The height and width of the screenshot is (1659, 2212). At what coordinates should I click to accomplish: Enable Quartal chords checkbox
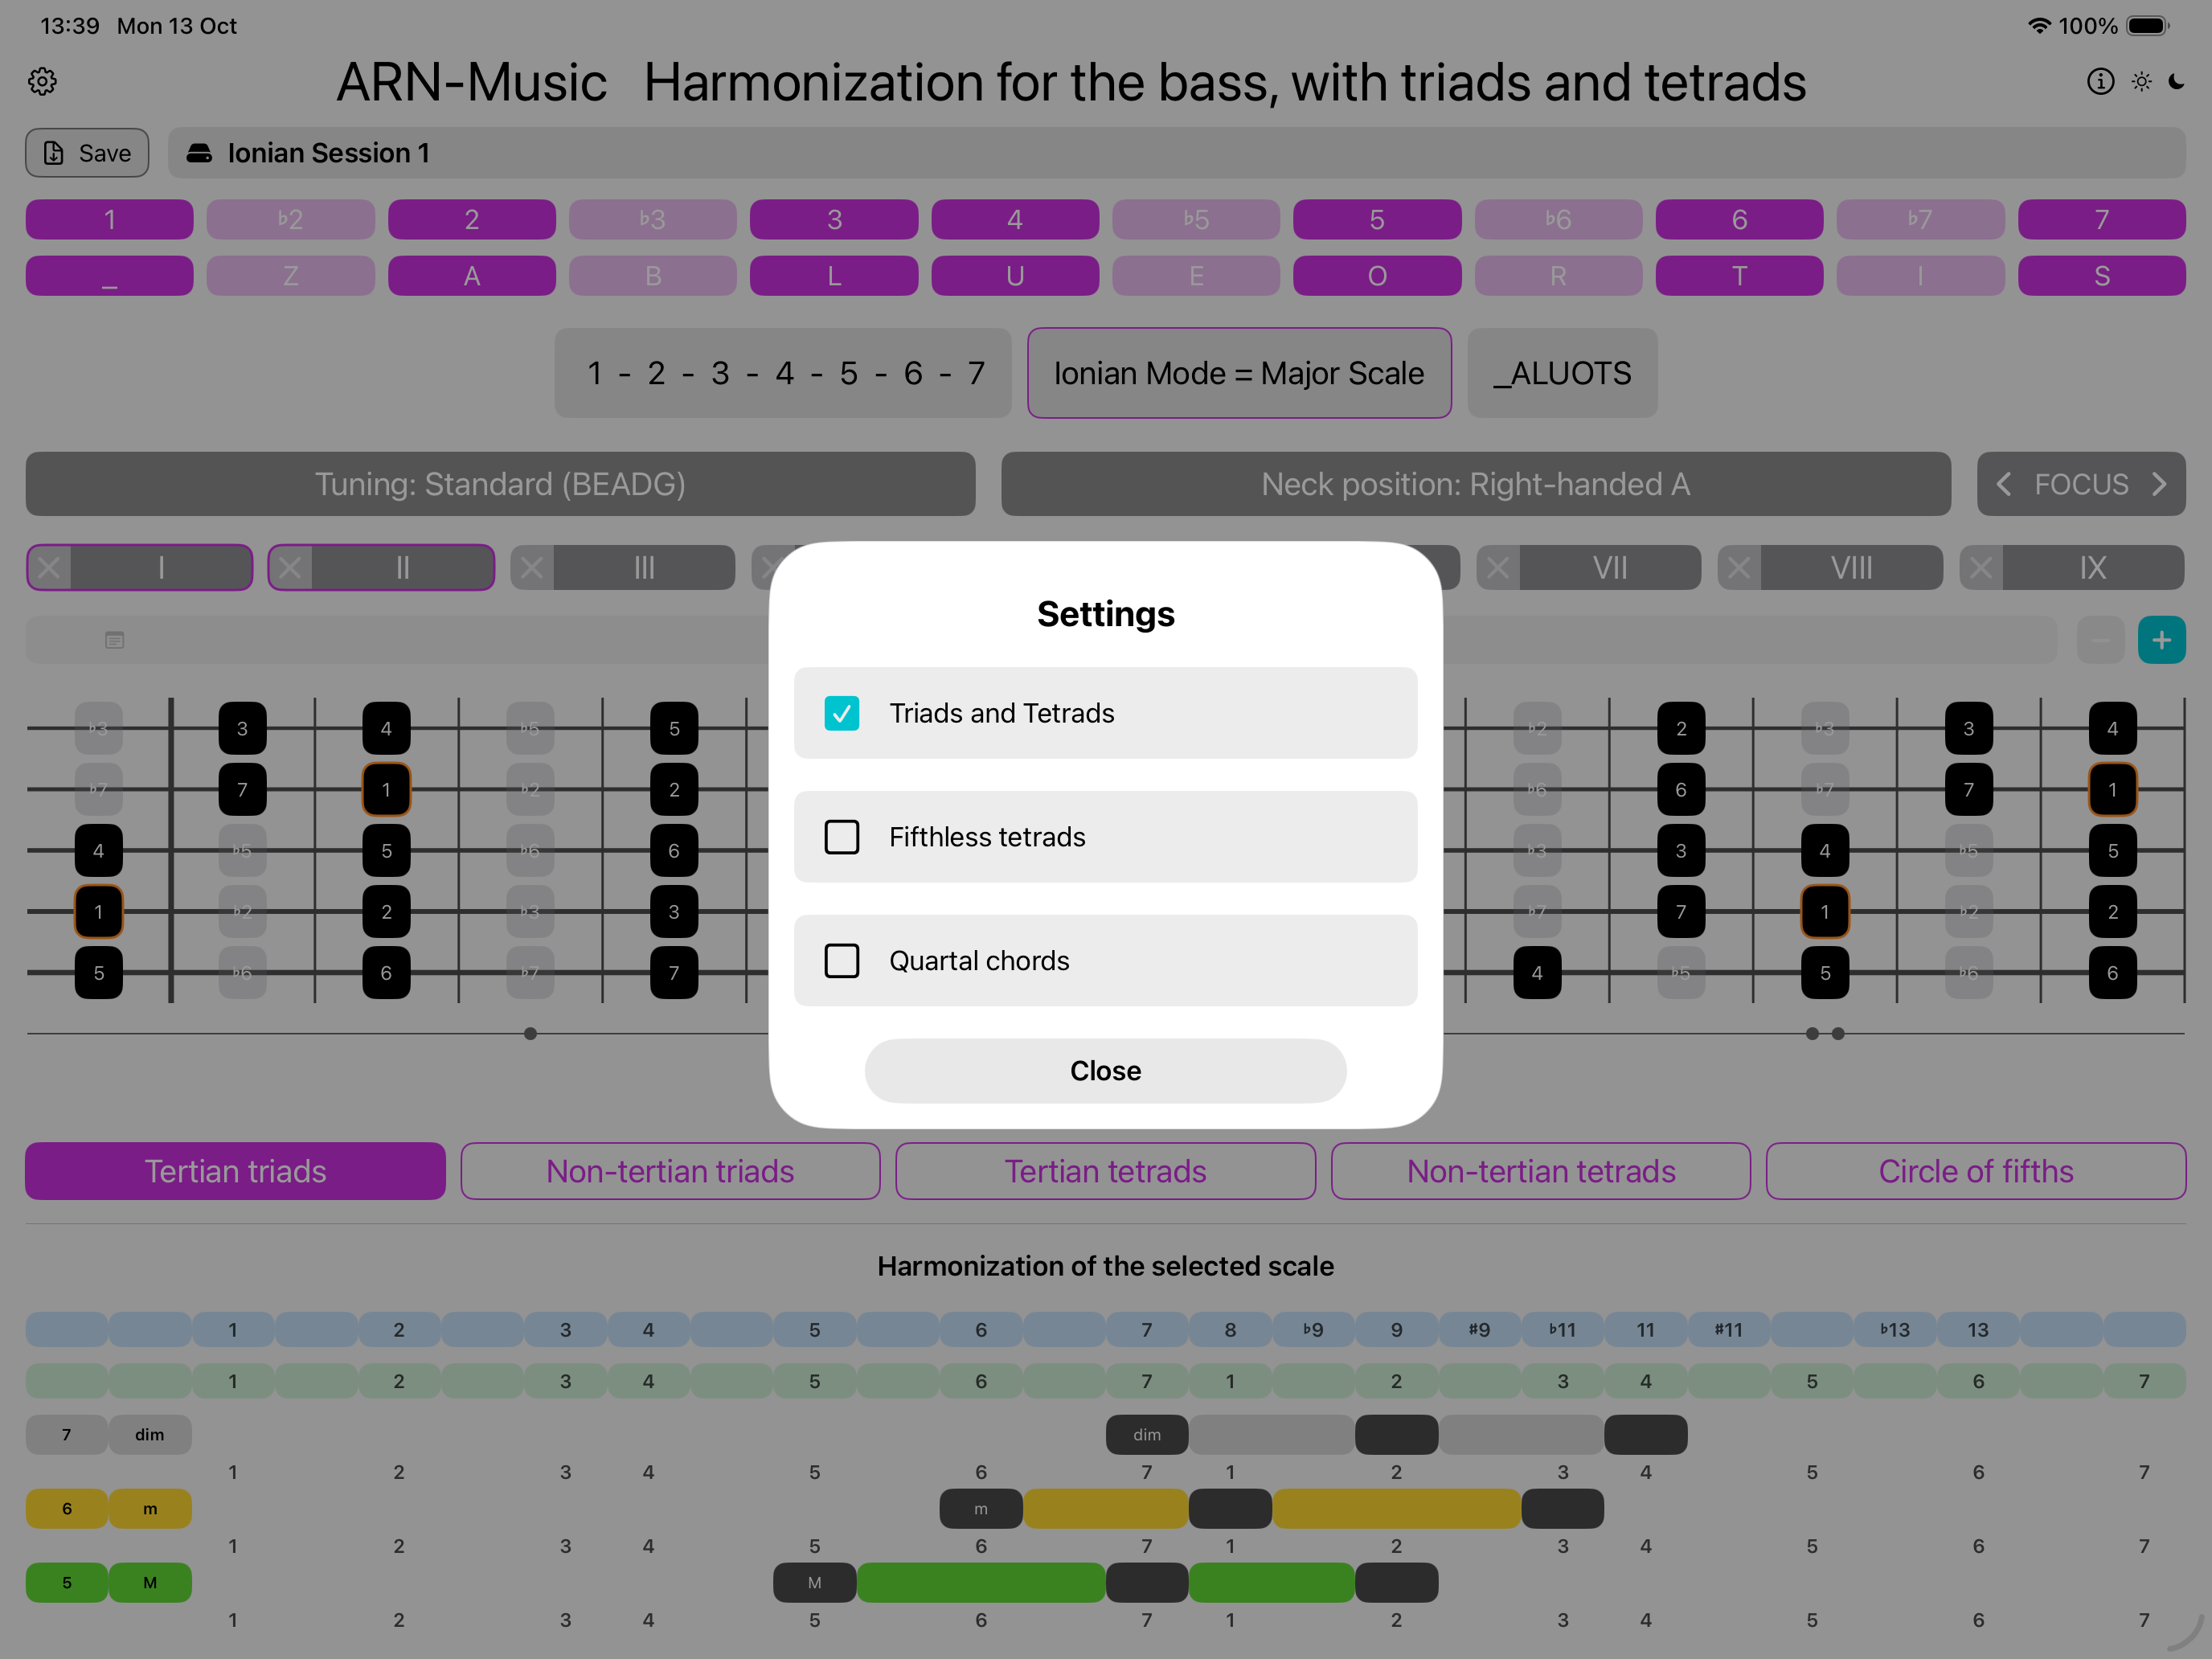click(841, 961)
